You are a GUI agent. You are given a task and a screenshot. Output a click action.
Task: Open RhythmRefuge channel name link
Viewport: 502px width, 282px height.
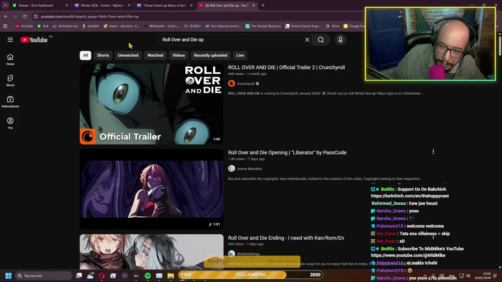(x=248, y=254)
